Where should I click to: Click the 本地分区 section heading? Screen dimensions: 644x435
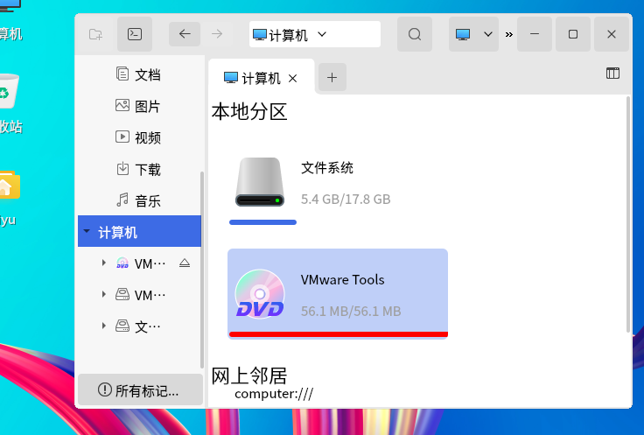click(x=248, y=112)
